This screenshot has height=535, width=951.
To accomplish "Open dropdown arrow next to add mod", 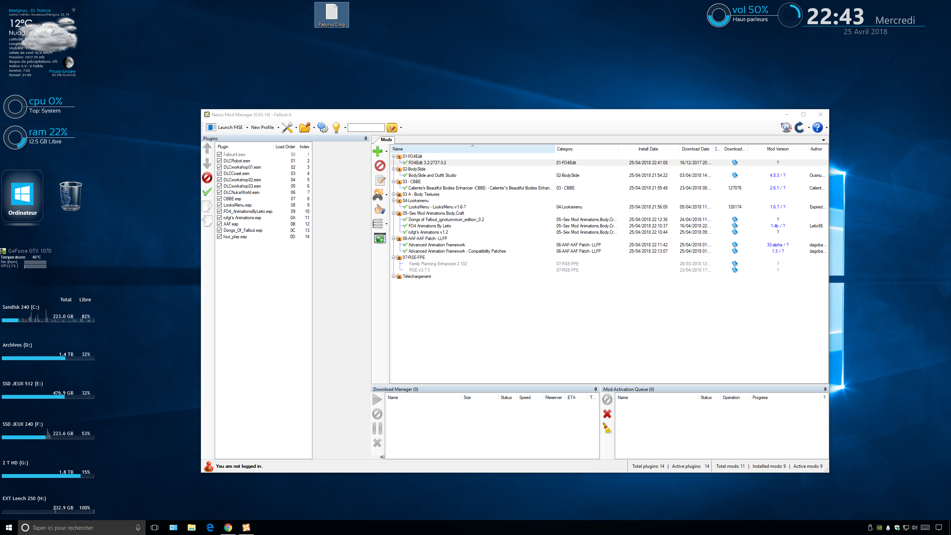I will (x=386, y=152).
